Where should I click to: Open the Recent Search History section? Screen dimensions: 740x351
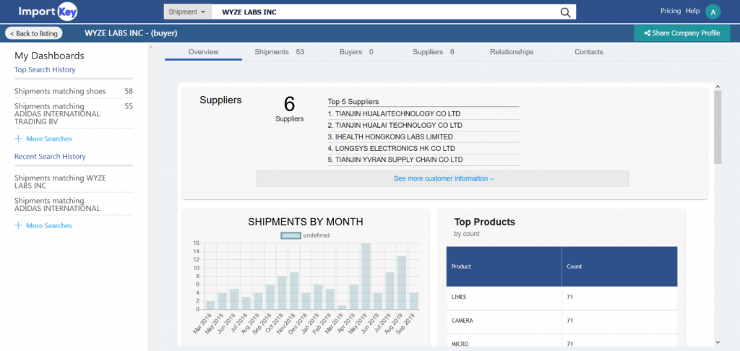point(50,156)
